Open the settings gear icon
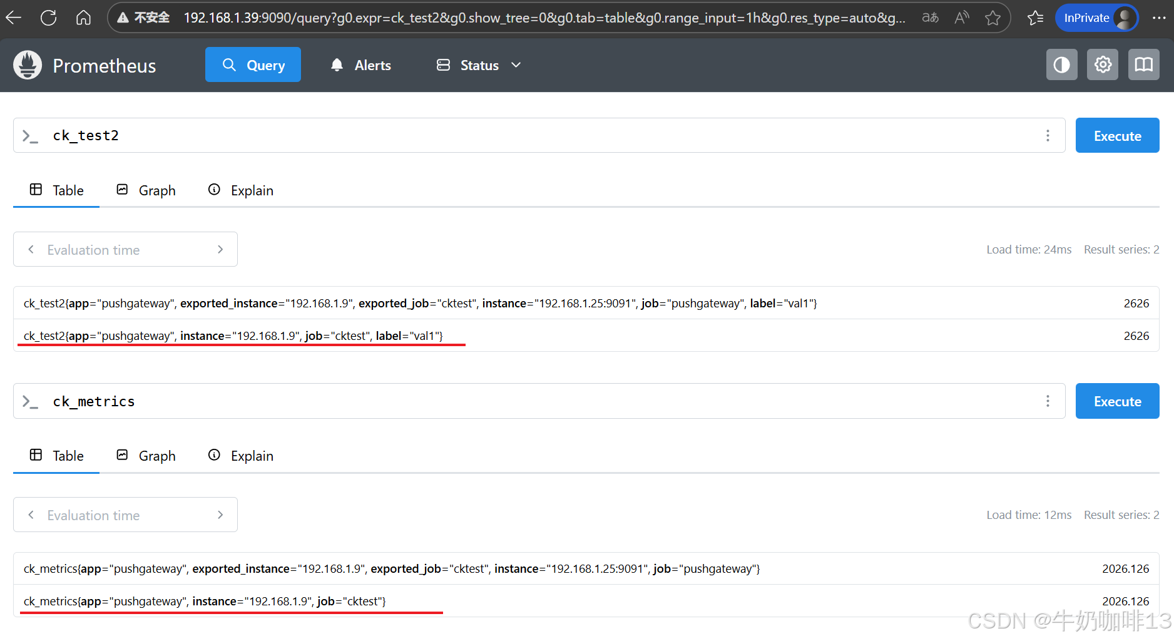 (x=1103, y=64)
